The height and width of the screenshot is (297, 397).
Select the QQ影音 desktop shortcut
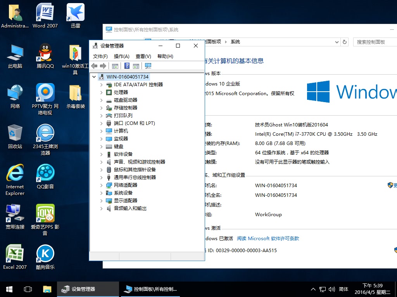click(45, 176)
